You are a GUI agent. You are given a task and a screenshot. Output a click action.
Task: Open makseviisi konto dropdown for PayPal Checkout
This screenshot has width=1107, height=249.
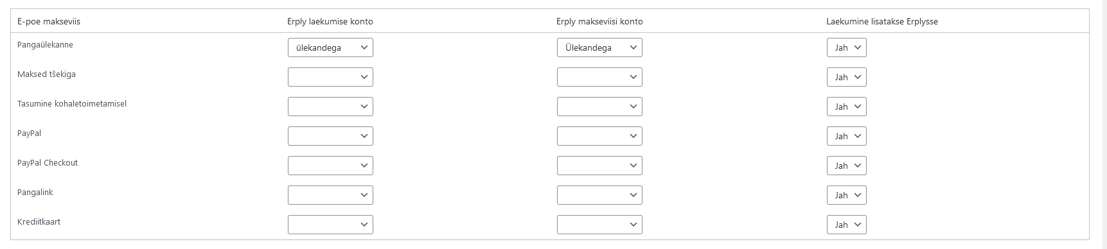(599, 166)
